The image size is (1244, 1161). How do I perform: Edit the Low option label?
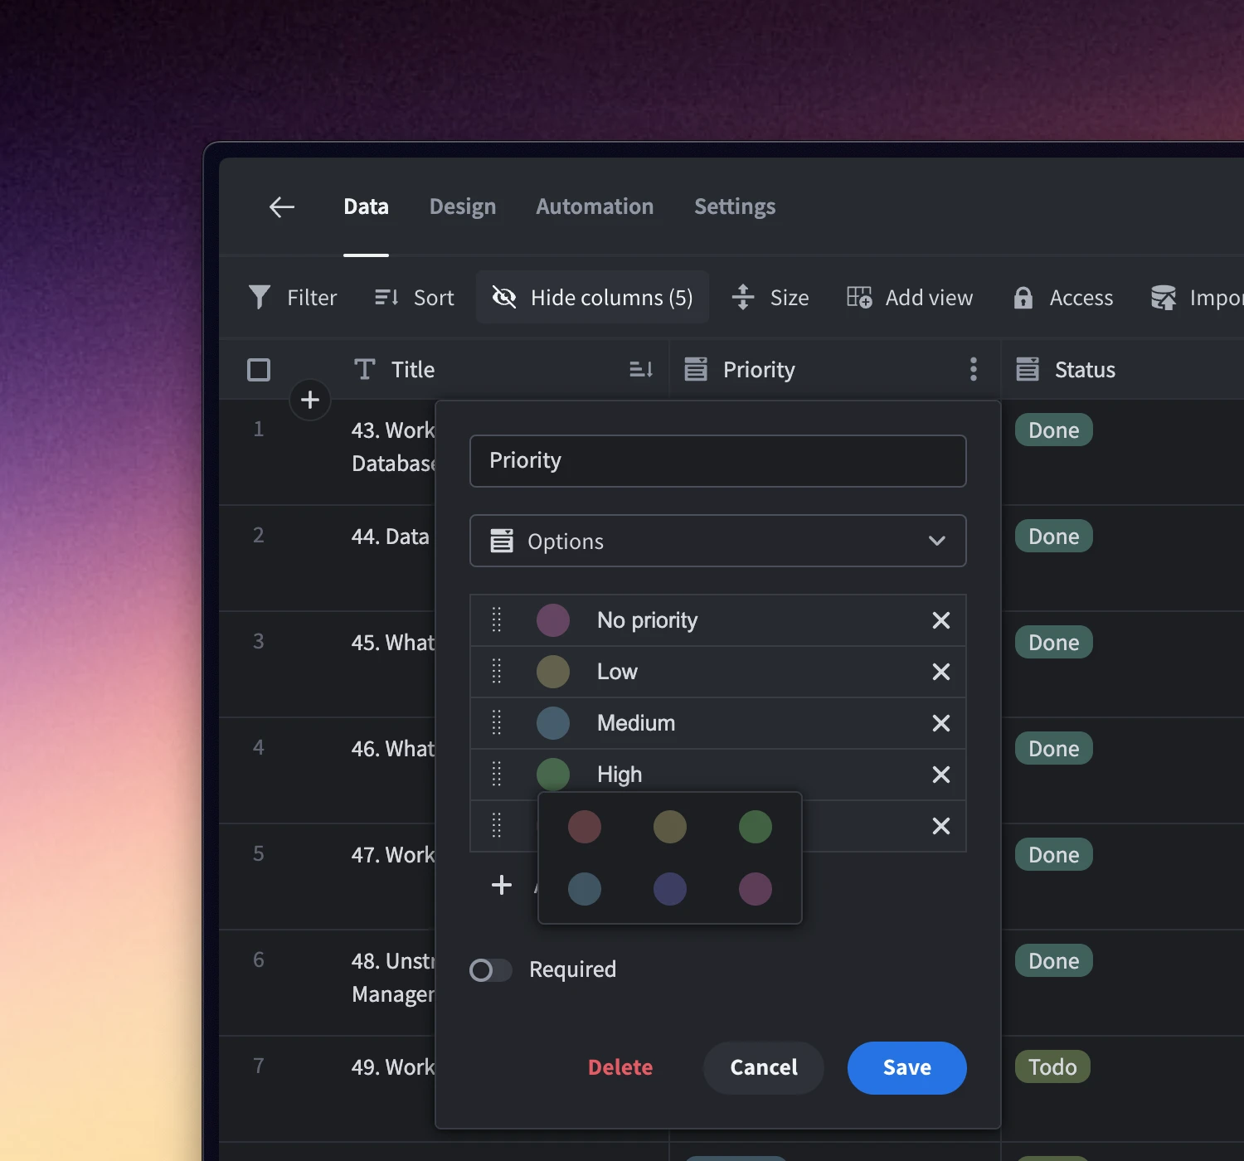click(618, 672)
